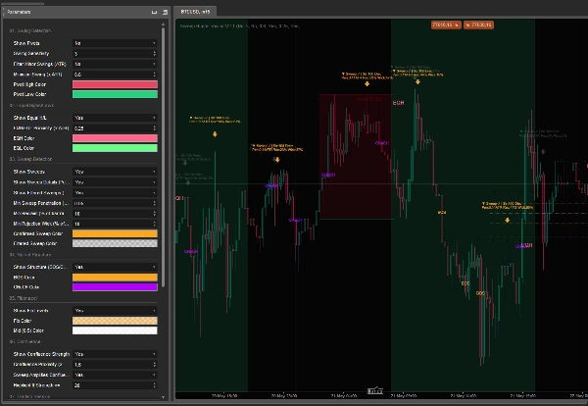This screenshot has width=588, height=406.
Task: Open the Pivot High Color swatch
Action: pyautogui.click(x=115, y=84)
